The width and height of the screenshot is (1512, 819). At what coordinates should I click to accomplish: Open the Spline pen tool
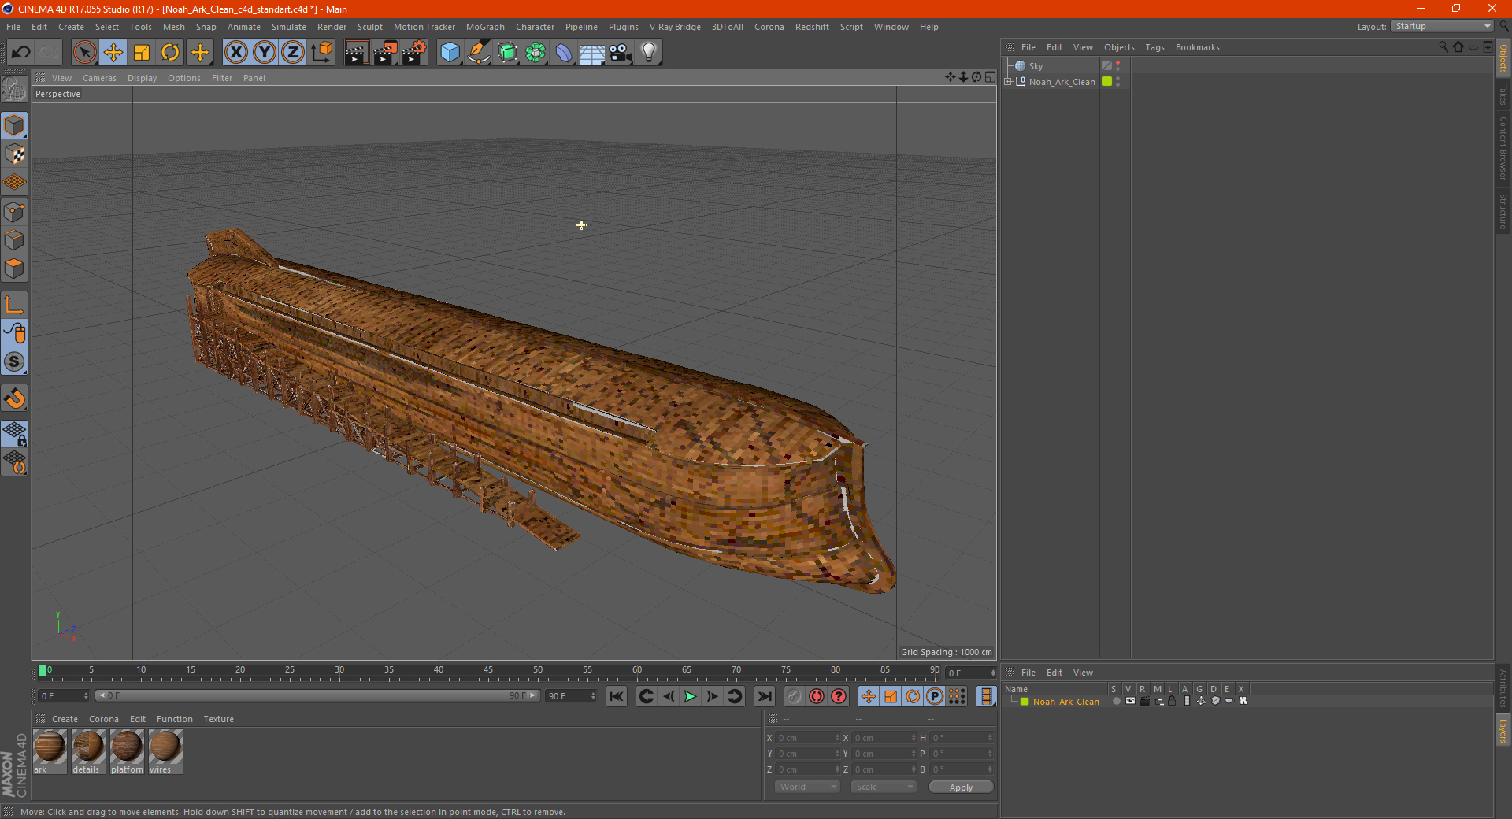(x=479, y=53)
